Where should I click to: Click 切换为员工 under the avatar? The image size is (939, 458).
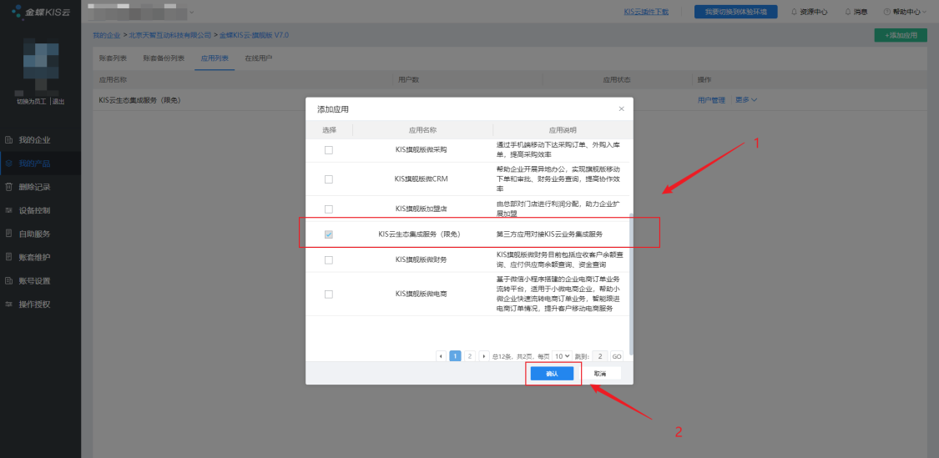[33, 102]
